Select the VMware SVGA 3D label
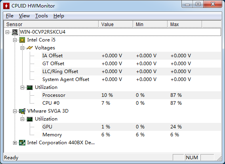The height and width of the screenshot is (164, 225). (x=48, y=111)
